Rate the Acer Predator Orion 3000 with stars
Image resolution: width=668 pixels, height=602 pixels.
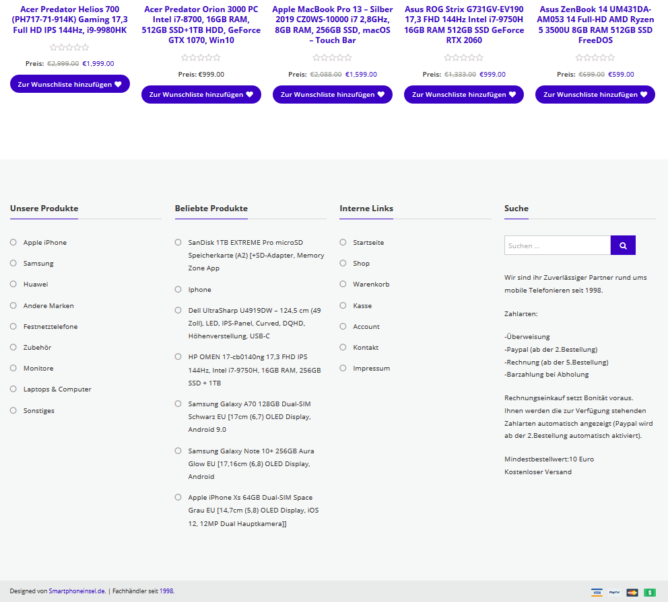click(201, 57)
